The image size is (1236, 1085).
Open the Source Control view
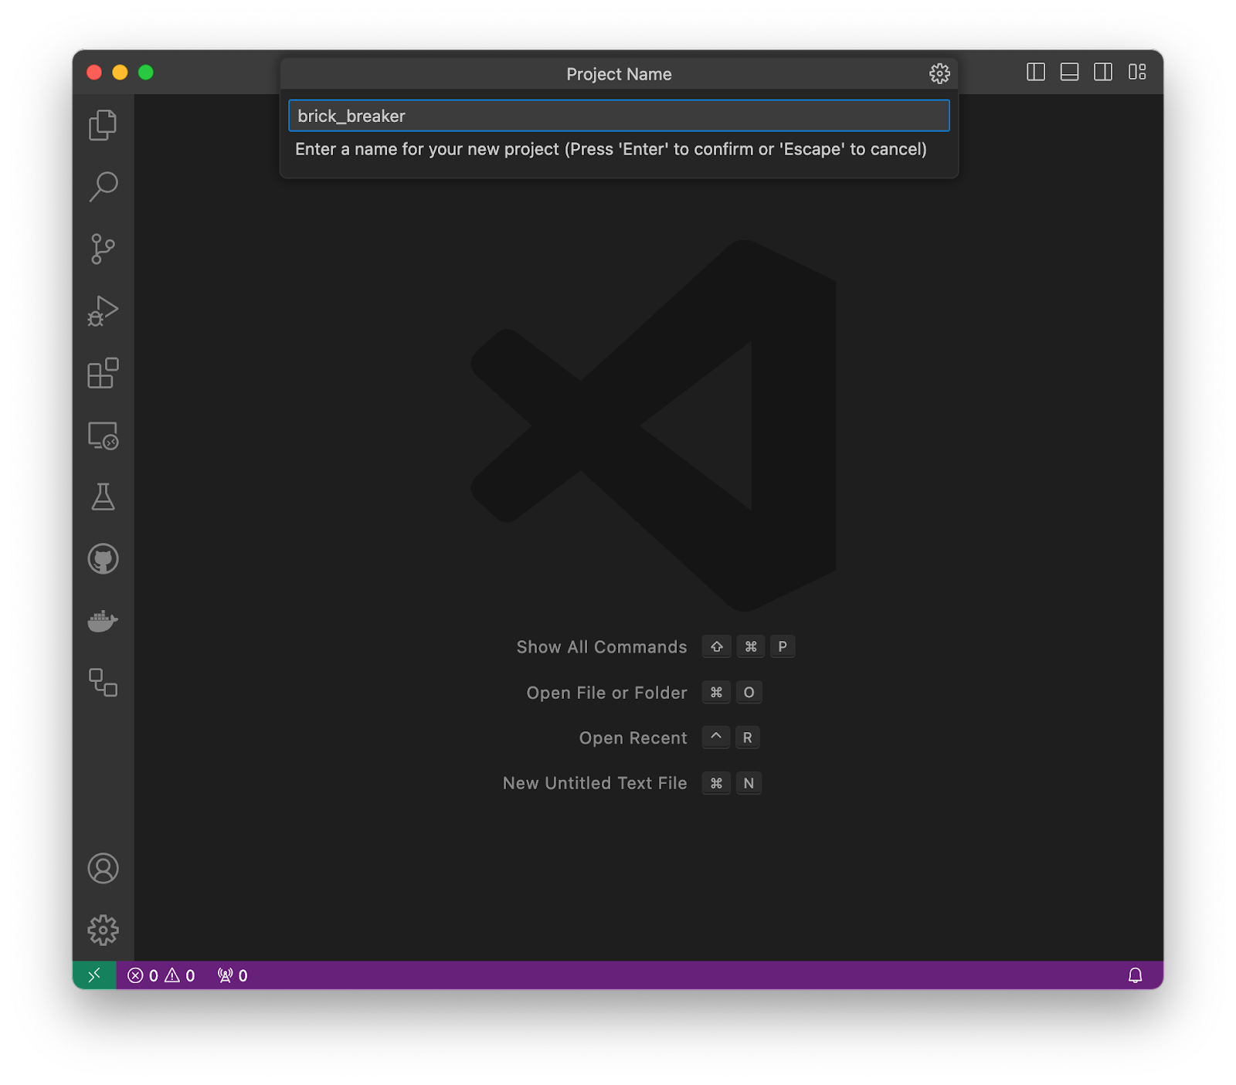pyautogui.click(x=104, y=249)
